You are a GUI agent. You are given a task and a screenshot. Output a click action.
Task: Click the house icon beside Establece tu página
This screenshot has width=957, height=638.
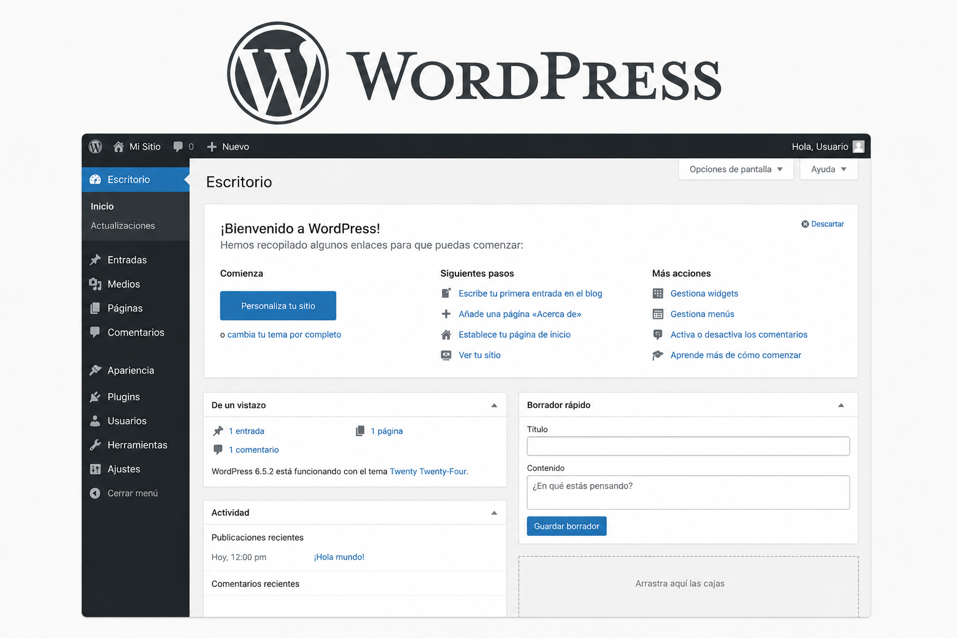point(446,335)
